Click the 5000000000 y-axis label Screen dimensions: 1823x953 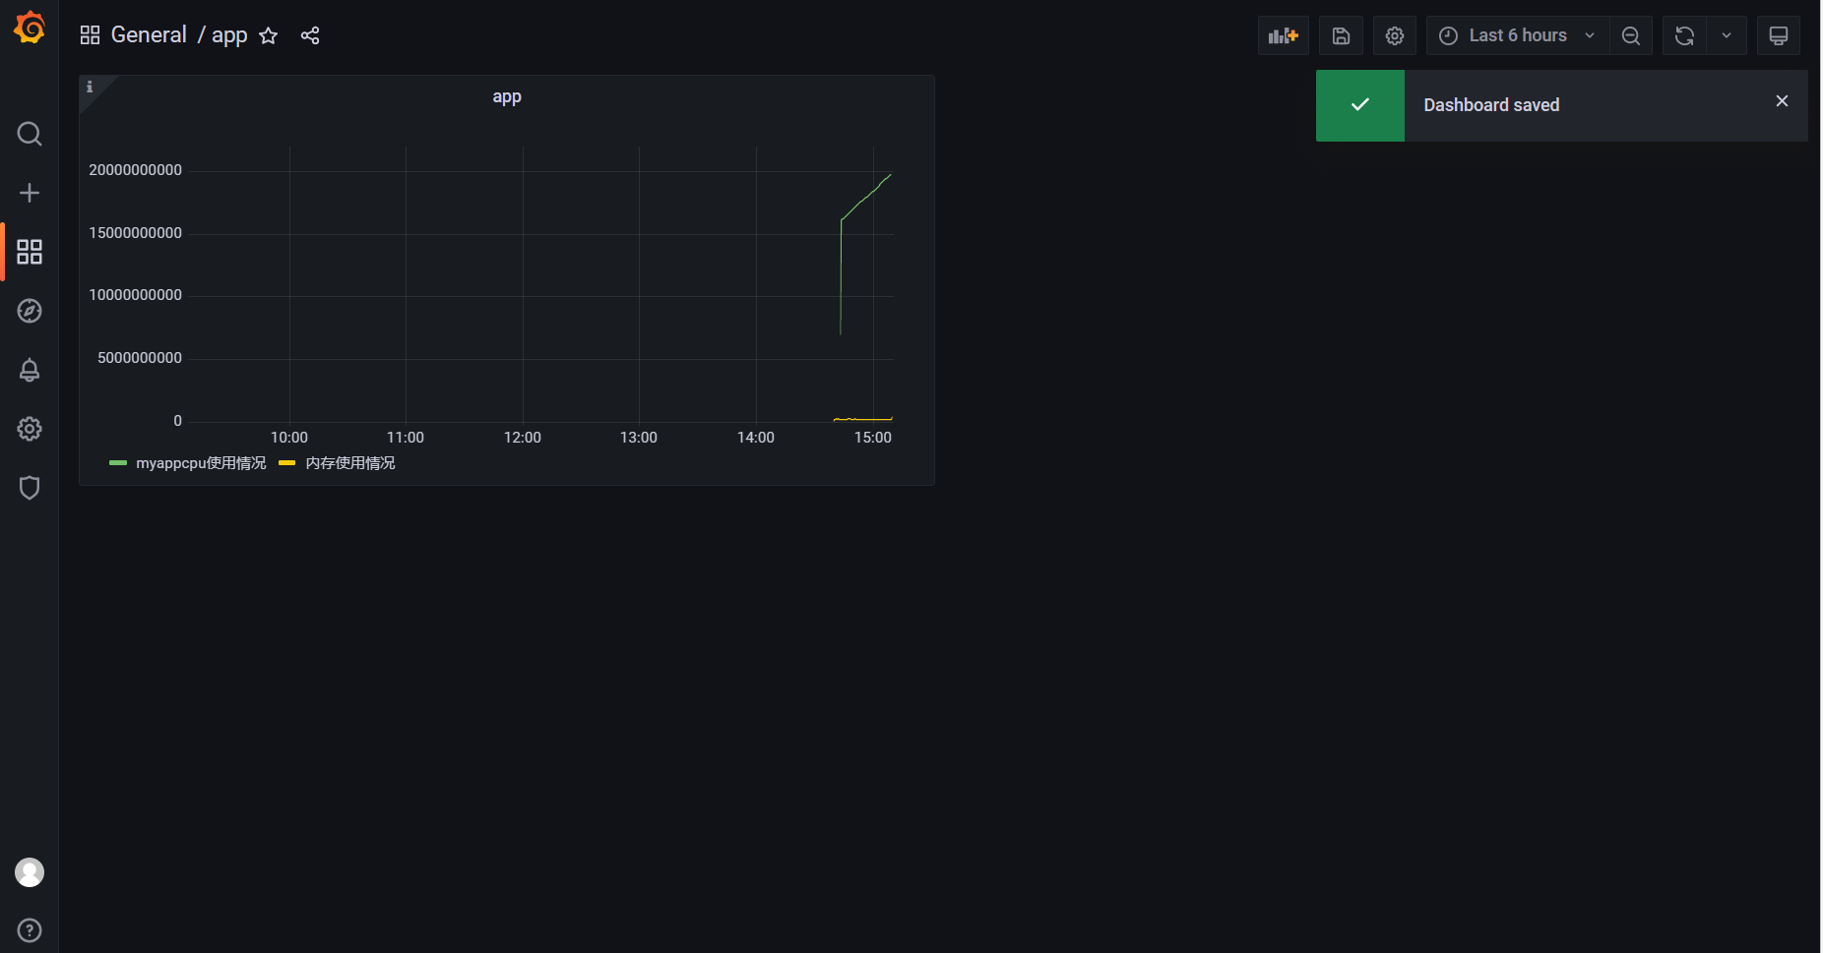coord(140,358)
